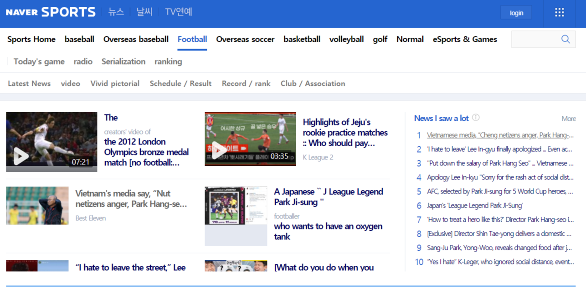Open the baseball section
586x288 pixels.
(x=79, y=40)
